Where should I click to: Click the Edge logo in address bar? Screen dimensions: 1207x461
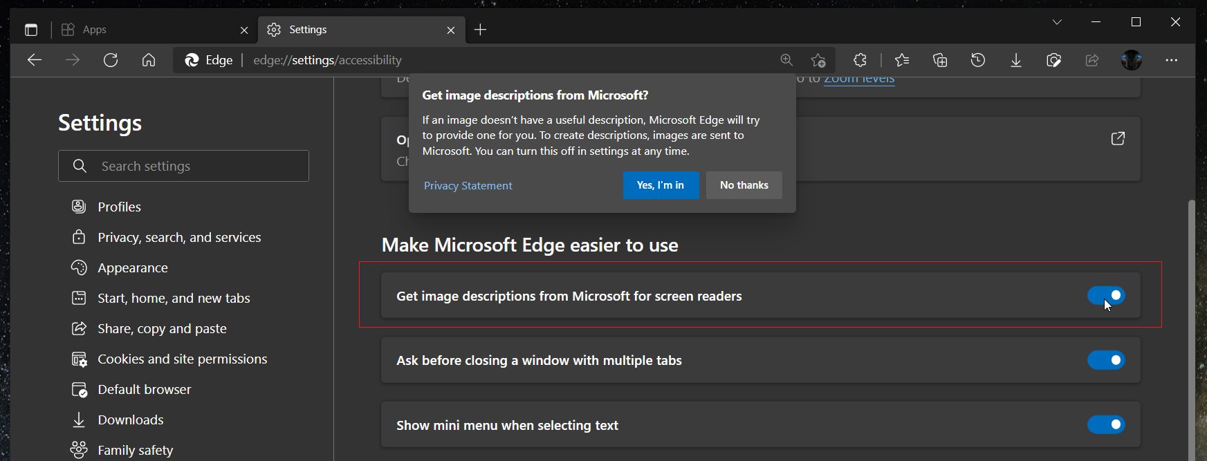click(x=192, y=60)
